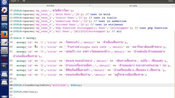Click 'มหาวิทยาลัยแม่ฟ้าหลวง' detail on line 20
The width and height of the screenshot is (175, 98).
click(x=147, y=47)
